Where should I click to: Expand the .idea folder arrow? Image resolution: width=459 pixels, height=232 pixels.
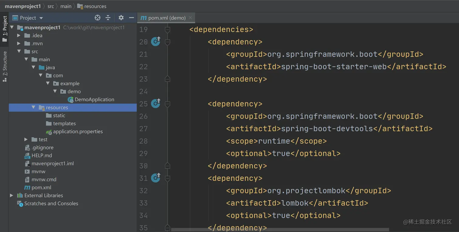point(19,36)
